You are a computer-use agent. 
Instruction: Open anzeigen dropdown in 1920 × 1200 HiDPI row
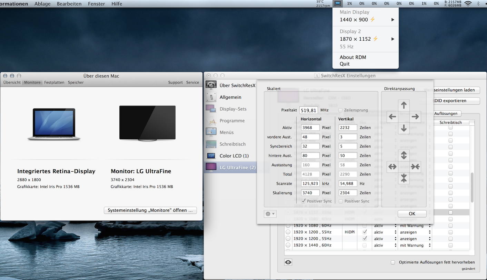(415, 232)
